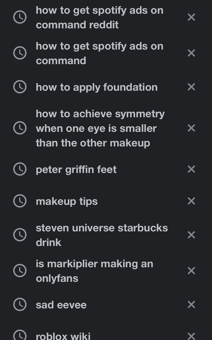
Task: Remove 'steven universe starbucks drink' suggestion
Action: tap(191, 235)
